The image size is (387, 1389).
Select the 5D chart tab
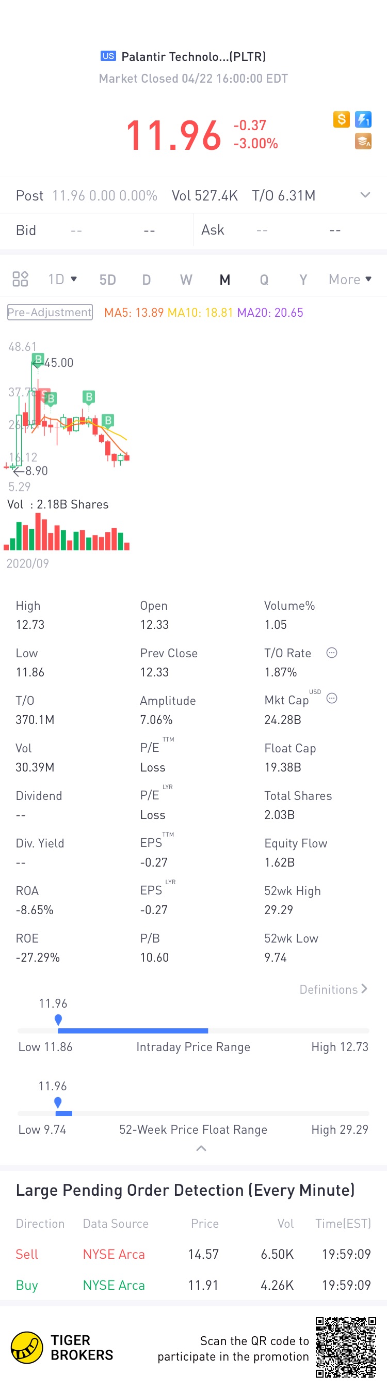(x=108, y=280)
